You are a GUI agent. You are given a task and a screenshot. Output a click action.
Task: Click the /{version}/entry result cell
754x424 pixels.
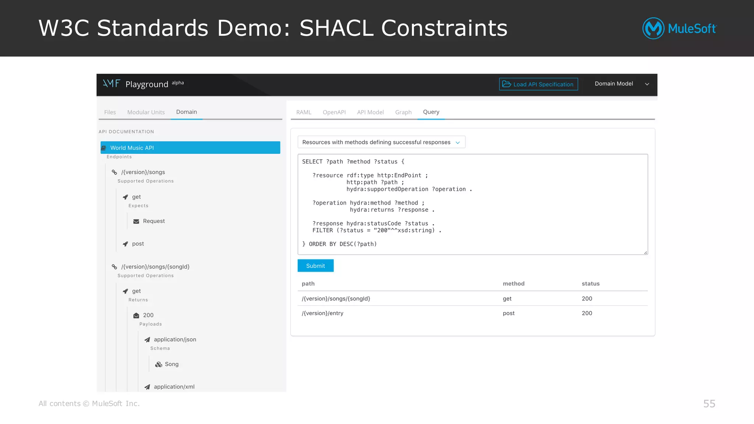[323, 313]
